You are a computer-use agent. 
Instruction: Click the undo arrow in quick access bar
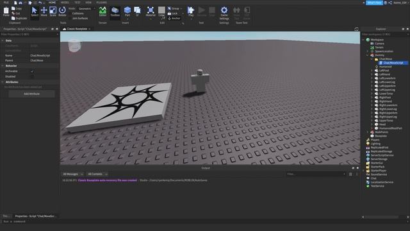tap(40, 3)
